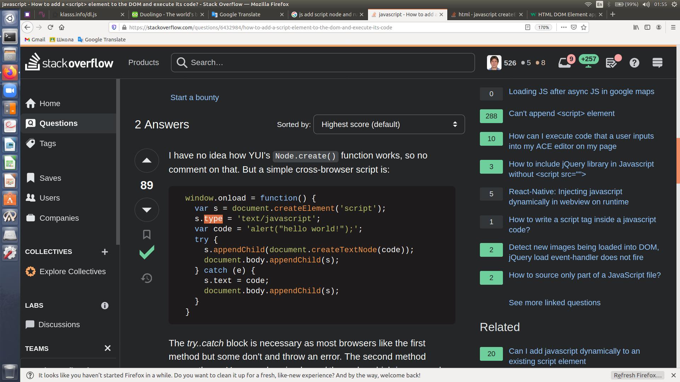Open the Stack Exchange sites list
Screen dimensions: 680x382
pos(657,63)
